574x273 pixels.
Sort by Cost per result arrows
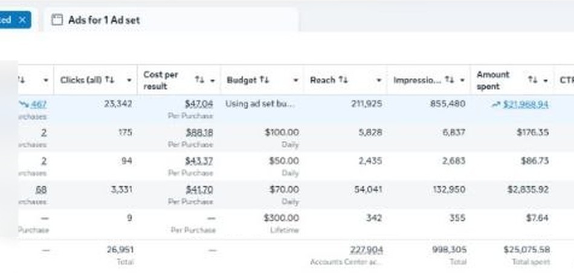click(x=199, y=80)
